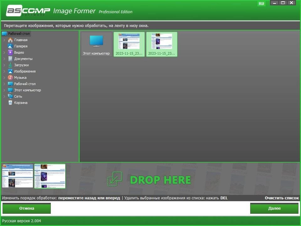Select the Музыка tree label
Image resolution: width=301 pixels, height=226 pixels.
click(x=20, y=78)
